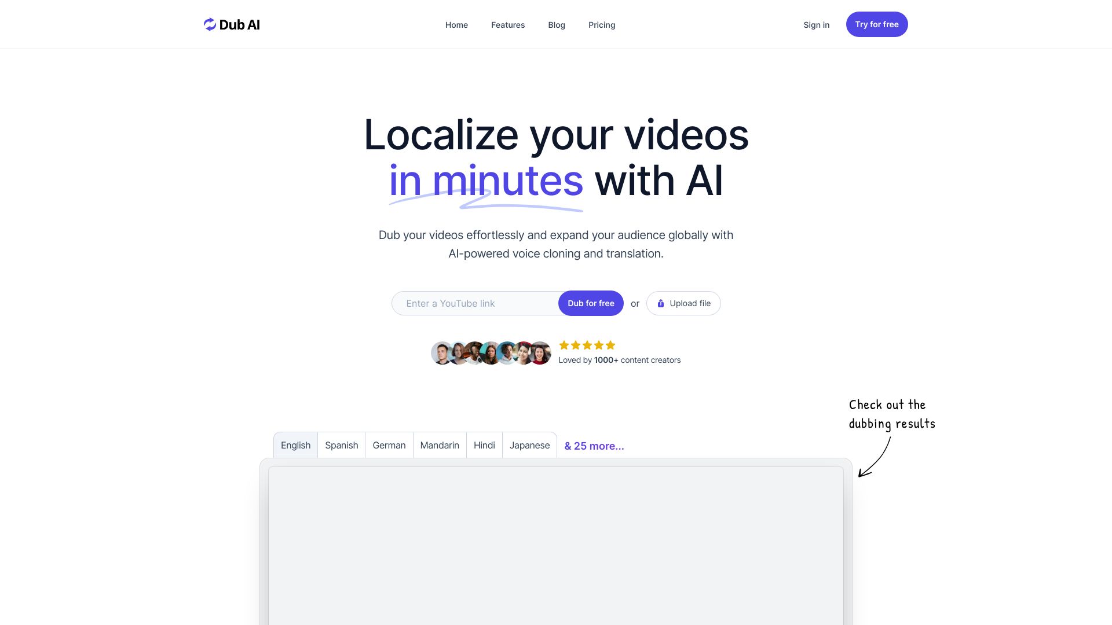The width and height of the screenshot is (1112, 625).
Task: Select the Spanish language tab
Action: click(341, 446)
